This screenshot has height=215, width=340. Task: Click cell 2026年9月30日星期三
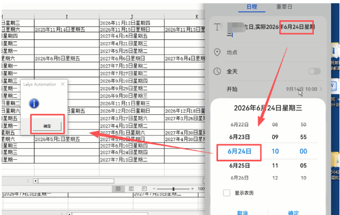click(132, 96)
